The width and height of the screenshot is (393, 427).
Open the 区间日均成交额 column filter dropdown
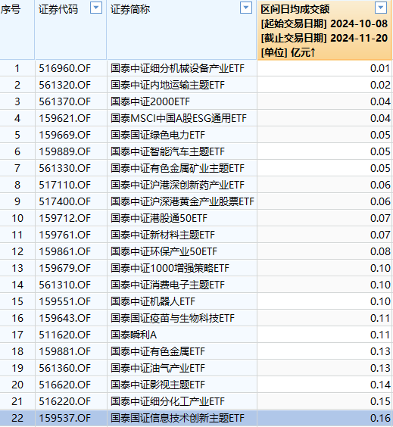click(380, 8)
